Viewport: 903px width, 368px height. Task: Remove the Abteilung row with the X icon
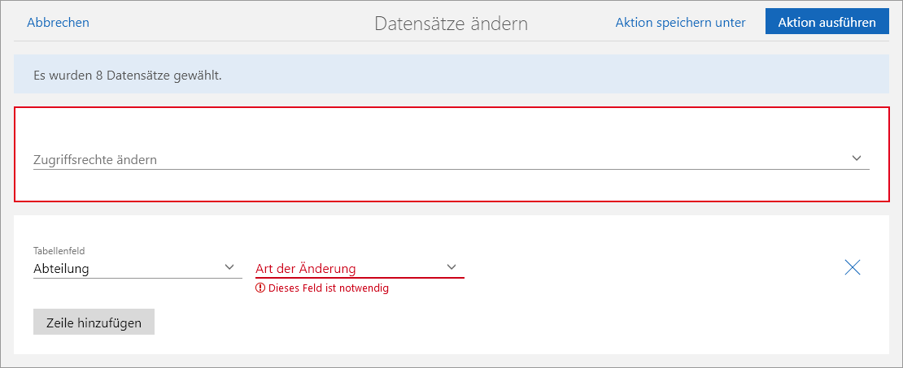(x=853, y=267)
